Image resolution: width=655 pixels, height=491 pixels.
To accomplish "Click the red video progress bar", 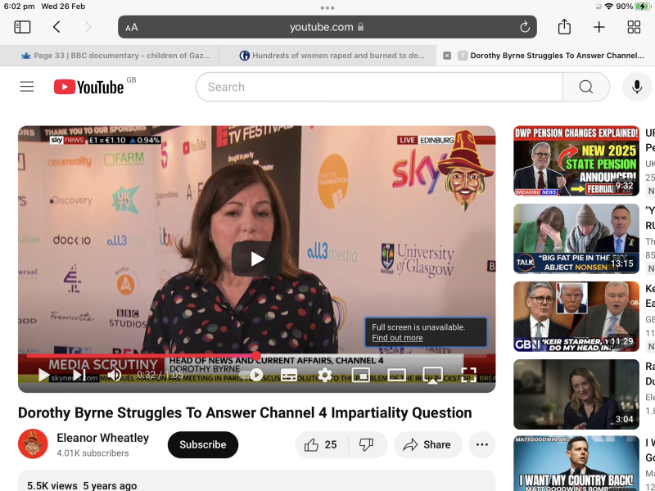I will (x=139, y=356).
